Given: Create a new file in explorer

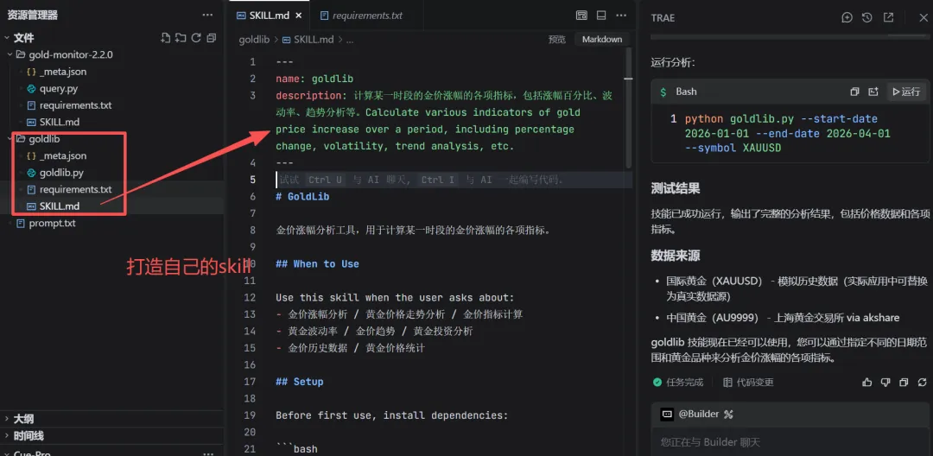Looking at the screenshot, I should pyautogui.click(x=166, y=38).
